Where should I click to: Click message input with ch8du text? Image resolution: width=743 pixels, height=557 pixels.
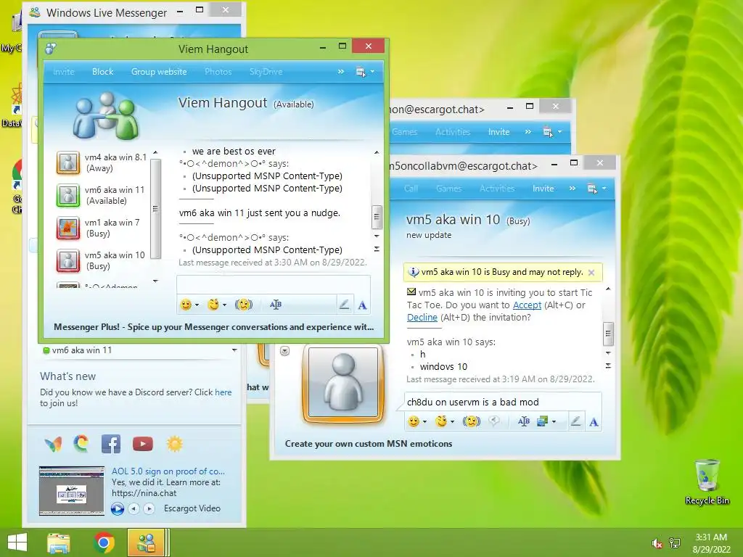click(x=503, y=402)
